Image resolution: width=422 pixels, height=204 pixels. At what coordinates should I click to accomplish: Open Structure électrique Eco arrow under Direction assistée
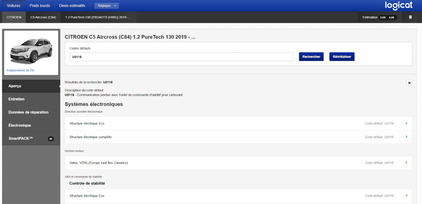[x=406, y=123]
